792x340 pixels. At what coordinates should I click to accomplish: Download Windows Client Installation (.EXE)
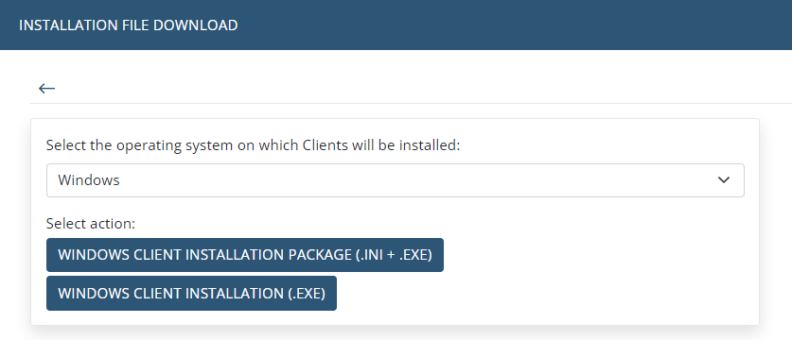point(191,293)
